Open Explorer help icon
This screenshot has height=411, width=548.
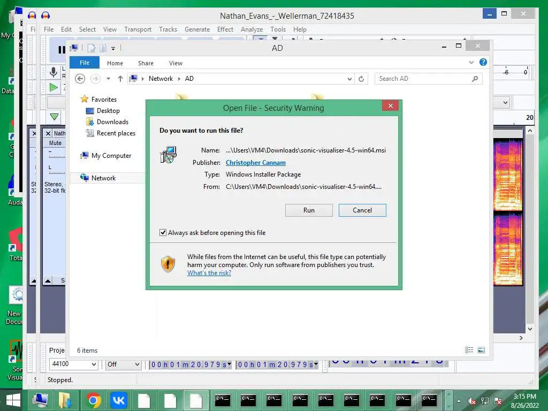[x=483, y=62]
